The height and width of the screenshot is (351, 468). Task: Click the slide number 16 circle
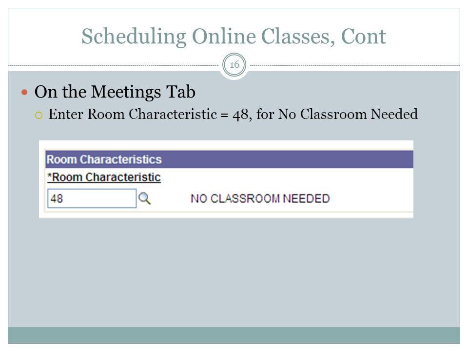[234, 65]
